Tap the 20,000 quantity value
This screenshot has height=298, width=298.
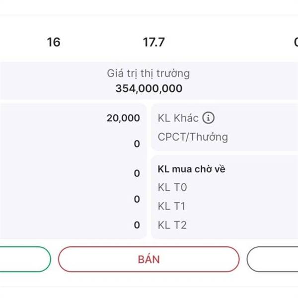[123, 118]
